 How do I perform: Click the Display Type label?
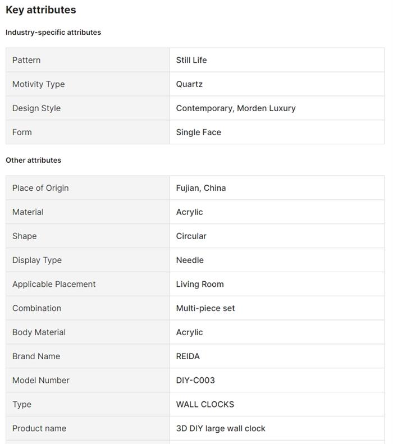click(37, 260)
